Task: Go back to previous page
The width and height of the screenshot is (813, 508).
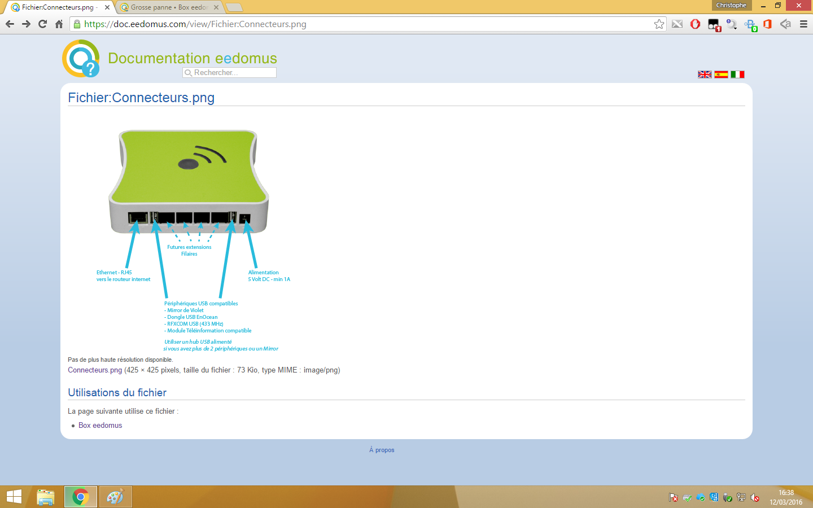Action: click(10, 24)
